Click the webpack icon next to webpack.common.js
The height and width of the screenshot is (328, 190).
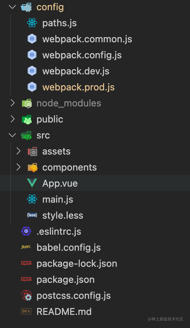(x=32, y=39)
